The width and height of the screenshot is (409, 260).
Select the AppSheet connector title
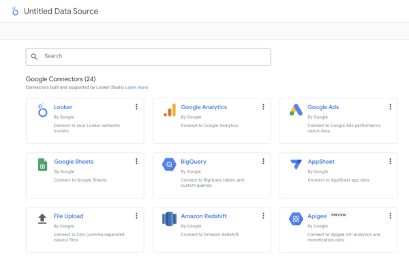[x=321, y=162]
